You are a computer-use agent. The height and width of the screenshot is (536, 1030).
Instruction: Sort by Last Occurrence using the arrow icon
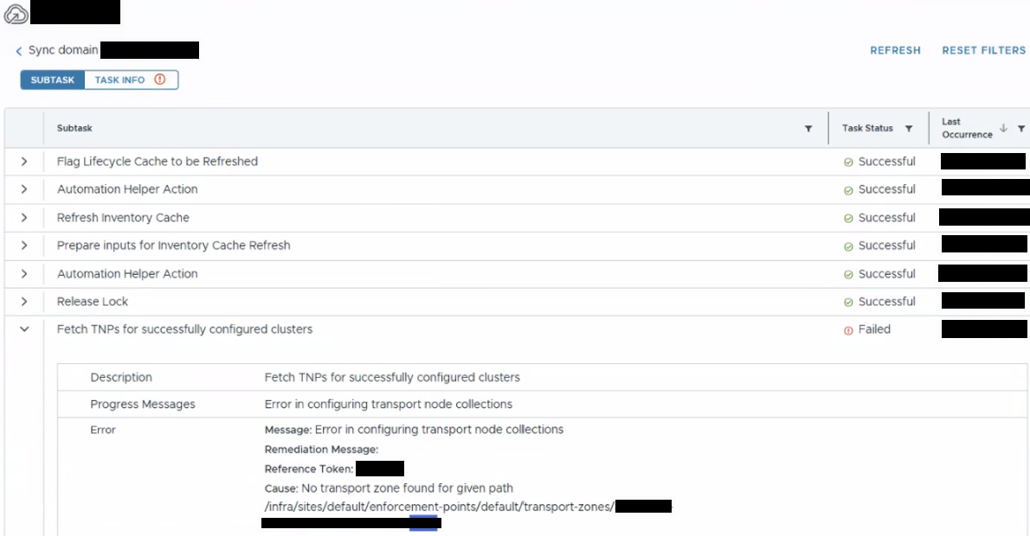(x=1003, y=128)
